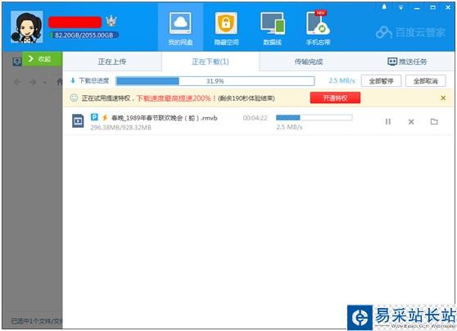457x331 pixels.
Task: Open 推送任务 push tasks
Action: tap(407, 61)
